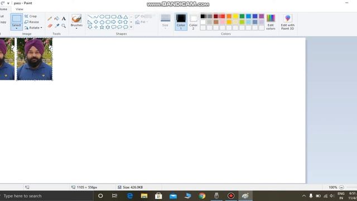
Task: Open the Select options dropdown arrow
Action: point(17,28)
